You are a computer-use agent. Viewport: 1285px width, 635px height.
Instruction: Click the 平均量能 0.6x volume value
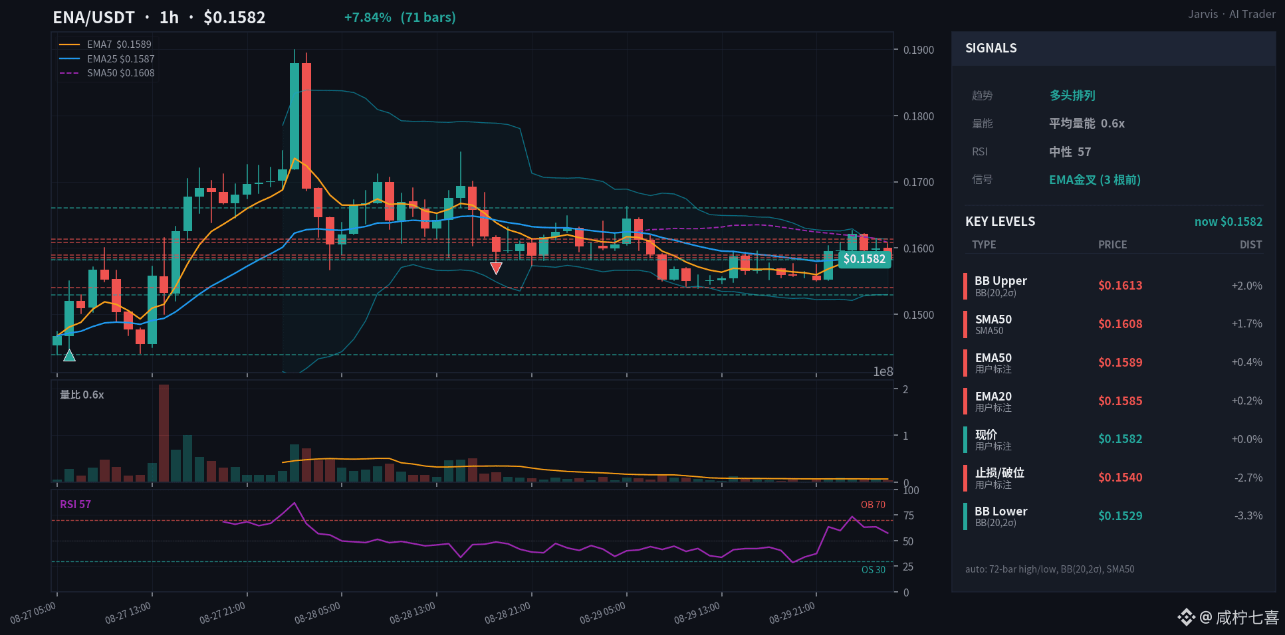coord(1087,124)
